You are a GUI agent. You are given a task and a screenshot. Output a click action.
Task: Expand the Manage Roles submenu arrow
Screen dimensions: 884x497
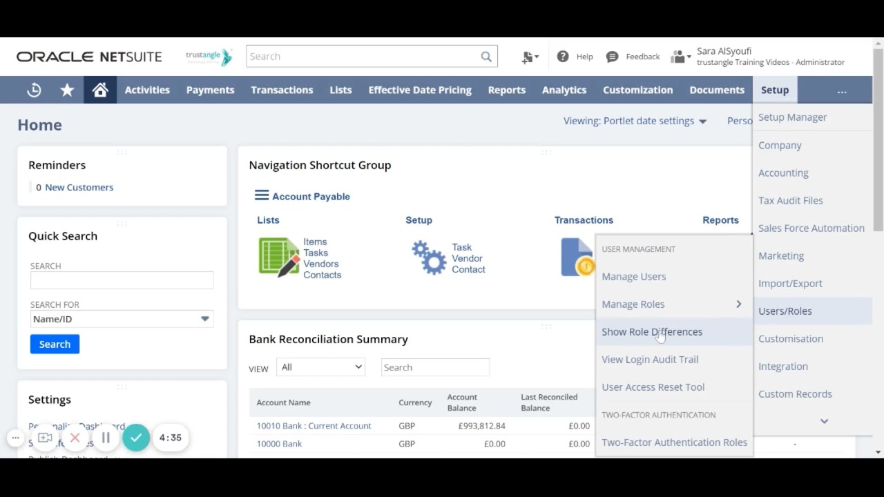pyautogui.click(x=738, y=304)
